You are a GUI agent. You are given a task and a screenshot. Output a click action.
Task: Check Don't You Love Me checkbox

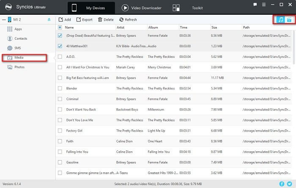tap(60, 120)
